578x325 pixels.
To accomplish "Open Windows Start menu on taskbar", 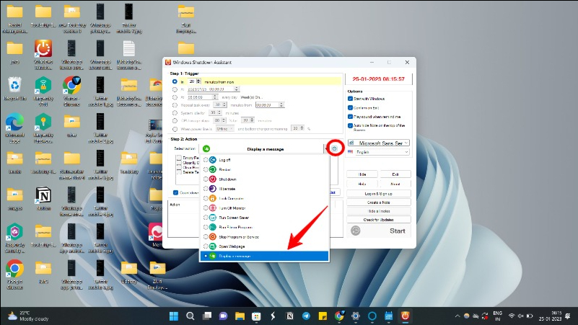I will point(174,316).
